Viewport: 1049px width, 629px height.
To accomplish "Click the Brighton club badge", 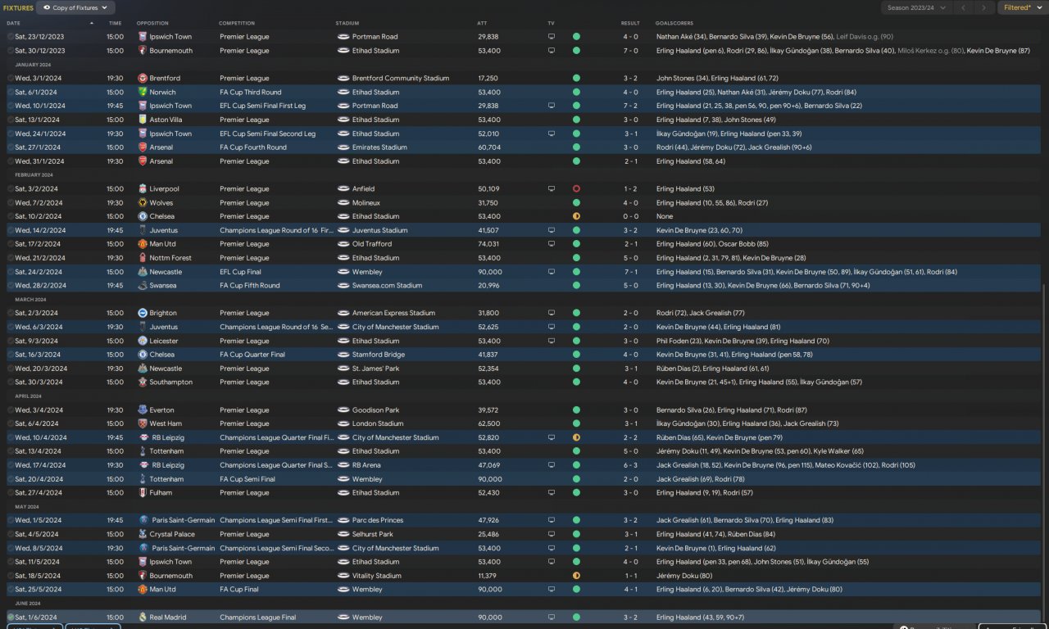I will 143,313.
